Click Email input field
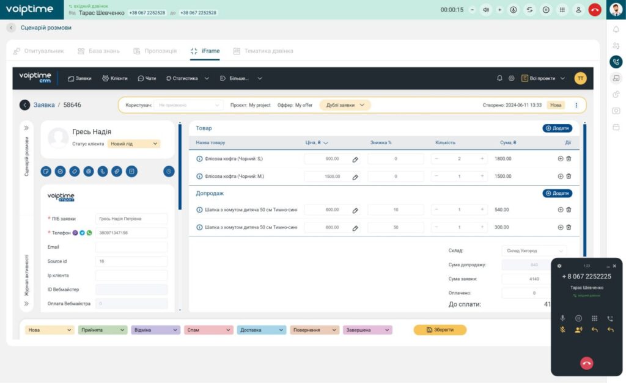 pos(131,247)
